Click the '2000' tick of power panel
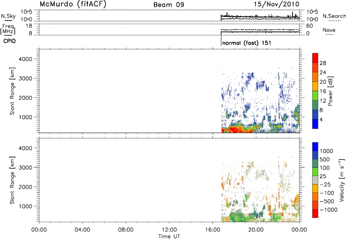 pos(26,97)
